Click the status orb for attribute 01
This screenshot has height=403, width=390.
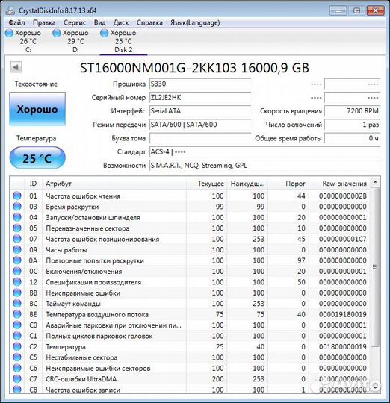pos(17,196)
